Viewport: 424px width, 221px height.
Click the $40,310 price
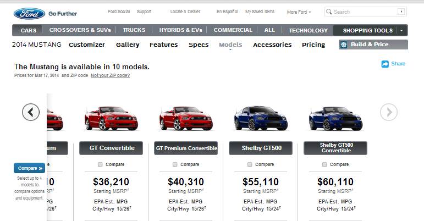[186, 182]
